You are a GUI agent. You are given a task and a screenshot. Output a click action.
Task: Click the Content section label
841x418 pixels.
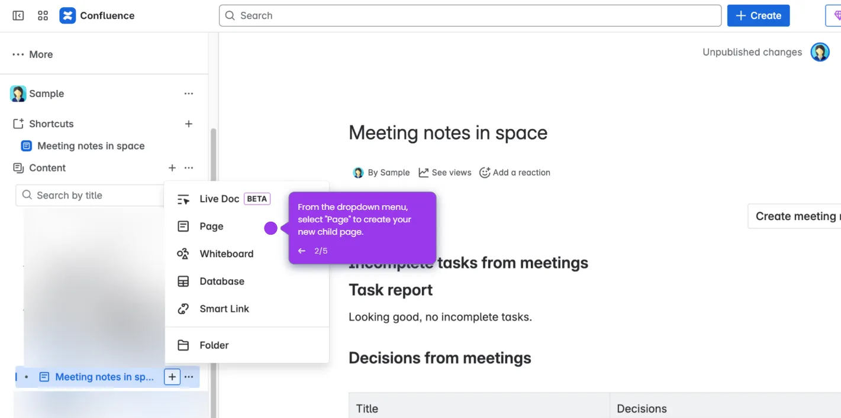coord(47,168)
